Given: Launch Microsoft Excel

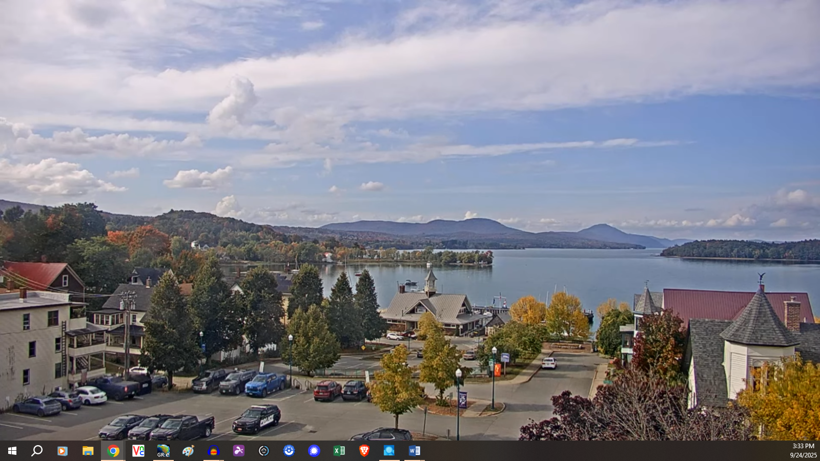Looking at the screenshot, I should tap(339, 451).
